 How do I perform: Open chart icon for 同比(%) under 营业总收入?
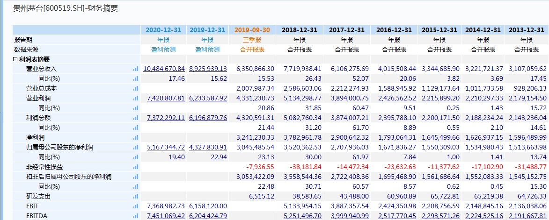136,79
